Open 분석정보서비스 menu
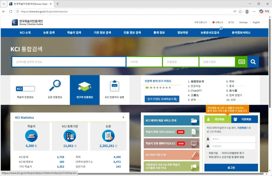This screenshot has height=176, width=272. click(x=241, y=33)
